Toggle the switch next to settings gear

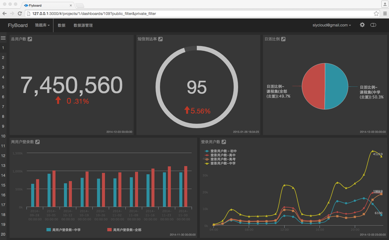coord(373,25)
